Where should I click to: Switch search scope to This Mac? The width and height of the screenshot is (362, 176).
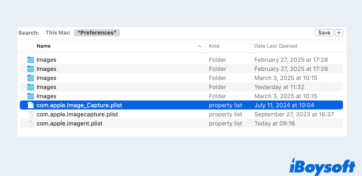click(x=57, y=33)
